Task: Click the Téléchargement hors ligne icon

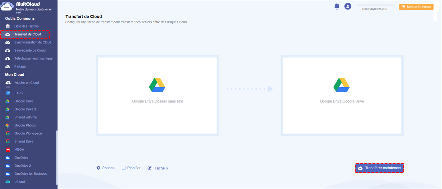Action: click(x=7, y=58)
